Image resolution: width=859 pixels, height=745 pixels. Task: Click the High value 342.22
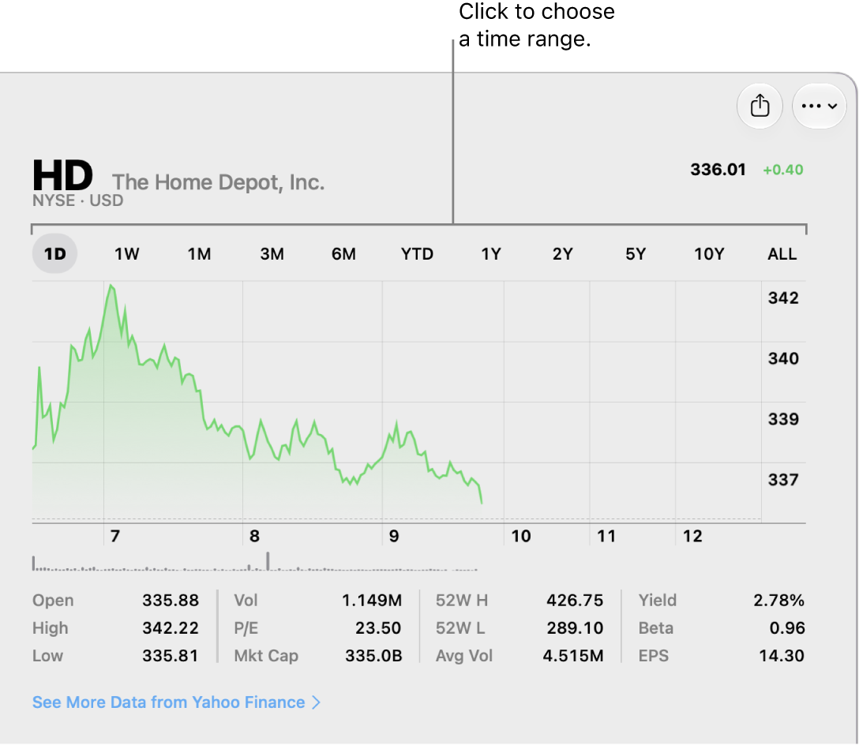tap(171, 627)
